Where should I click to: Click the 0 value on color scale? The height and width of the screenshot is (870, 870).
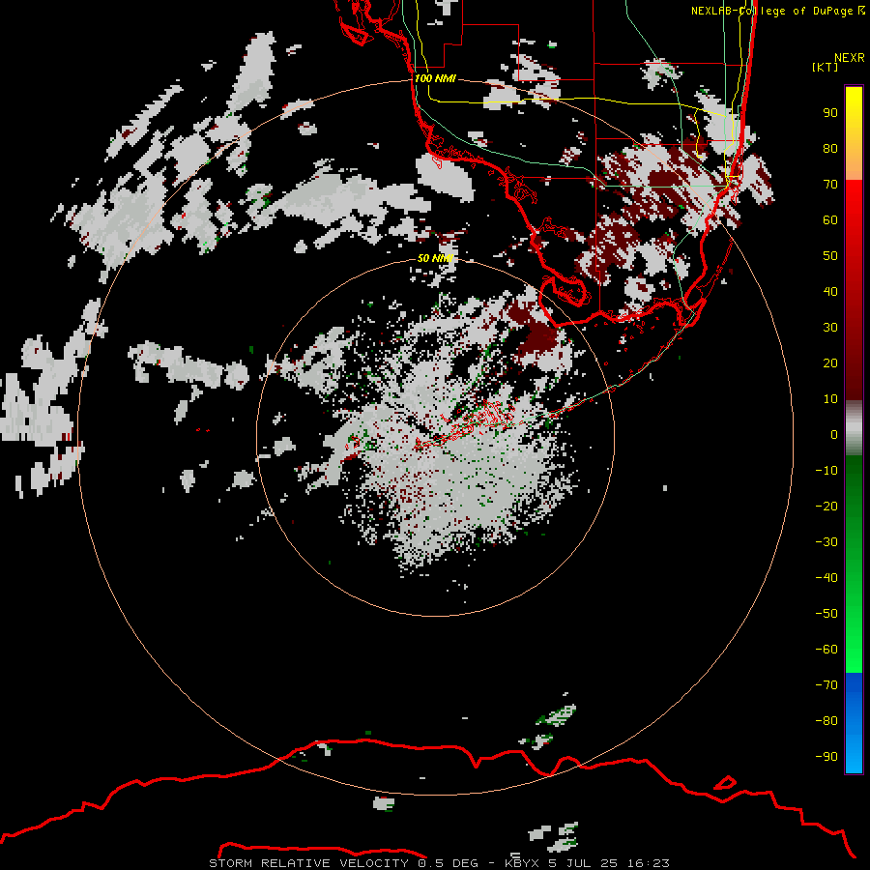point(834,434)
